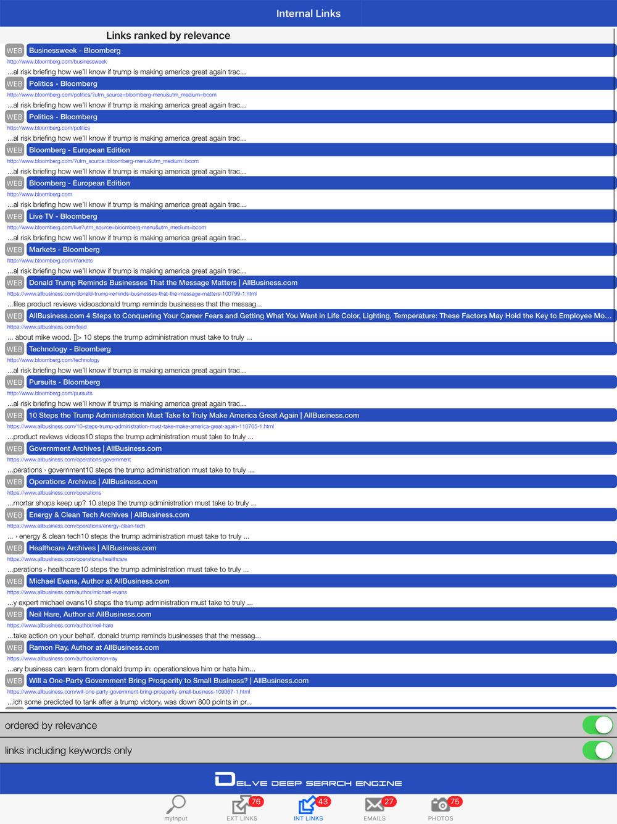Open the bloomberg.com/businessweek URL
The height and width of the screenshot is (824, 617).
57,62
